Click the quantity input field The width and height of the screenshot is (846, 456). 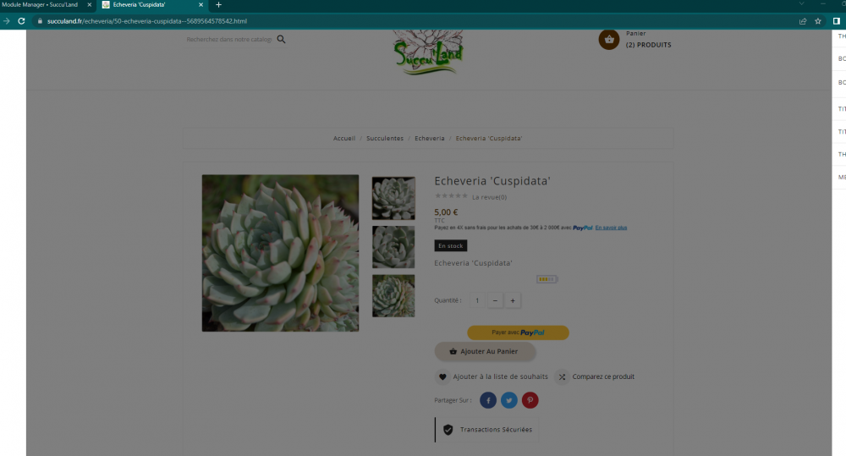point(477,300)
